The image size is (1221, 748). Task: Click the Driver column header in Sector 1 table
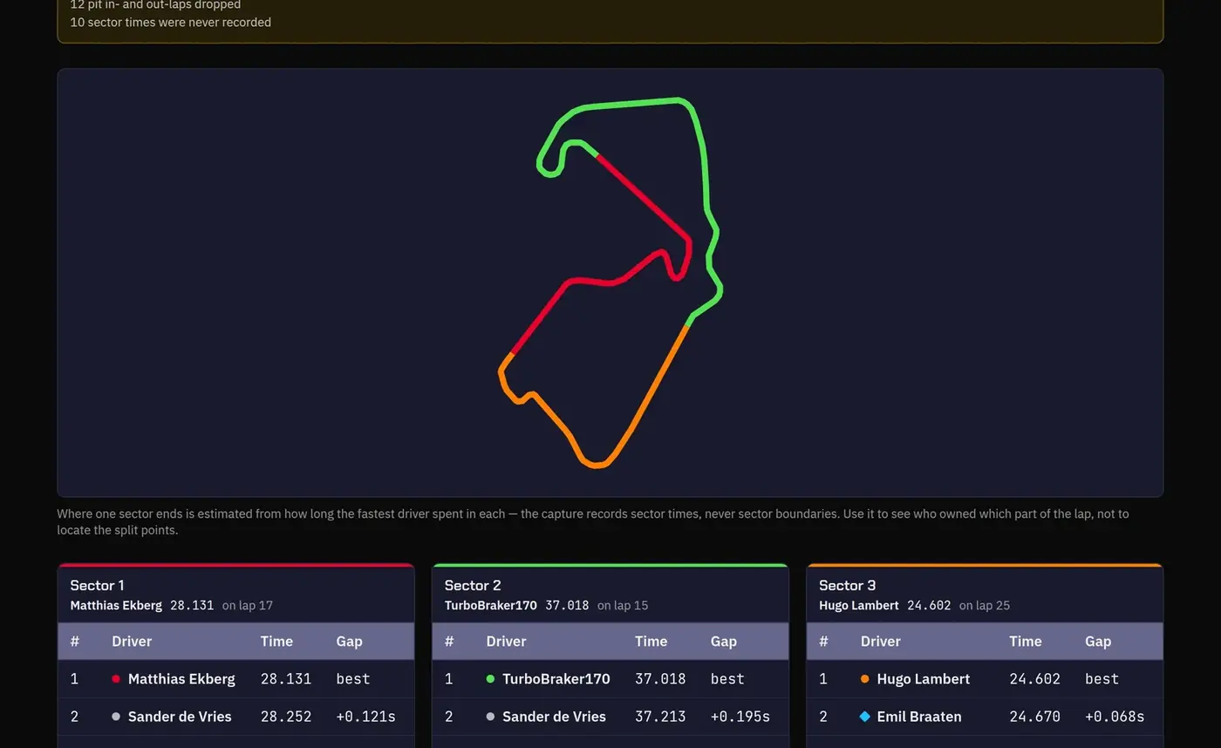[132, 641]
